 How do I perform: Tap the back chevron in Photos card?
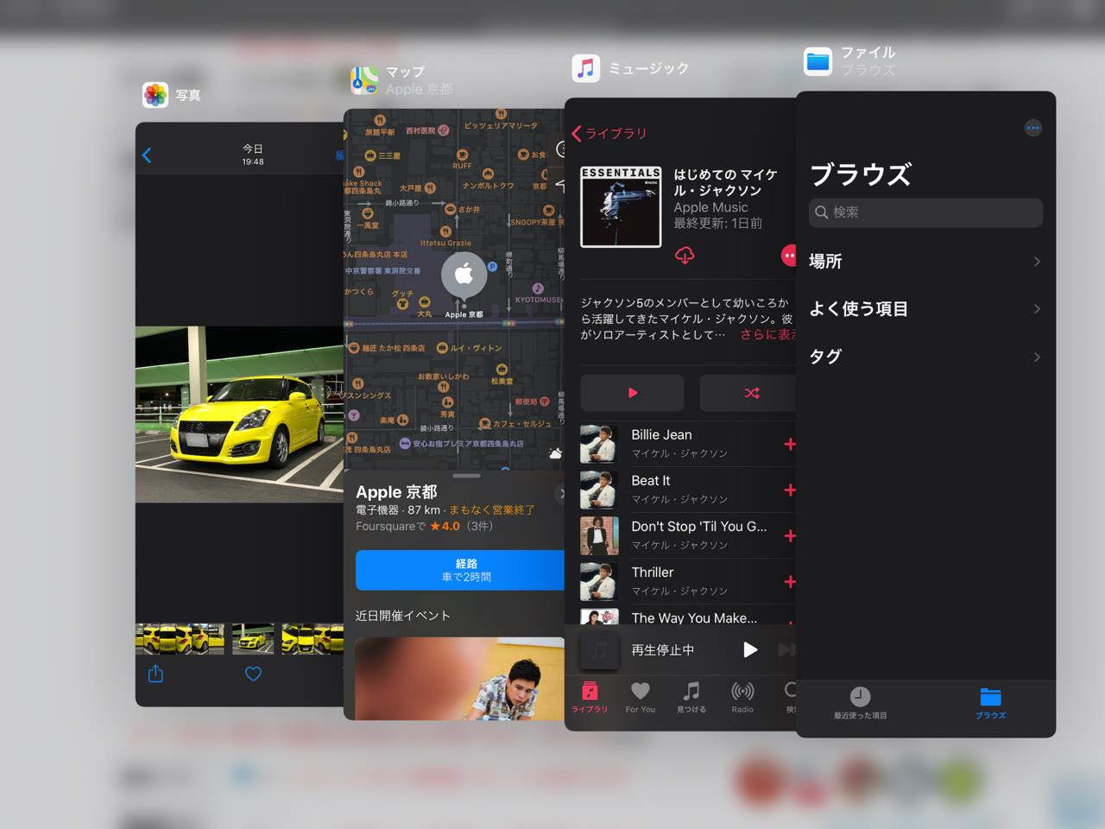pyautogui.click(x=147, y=155)
